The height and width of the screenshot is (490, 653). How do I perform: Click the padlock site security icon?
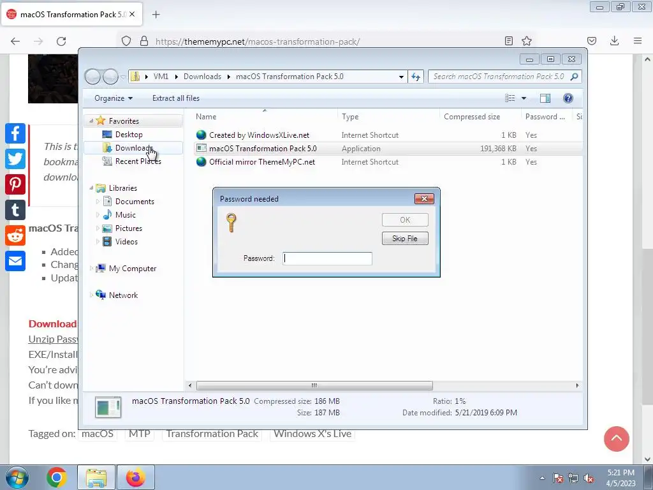[x=144, y=41]
